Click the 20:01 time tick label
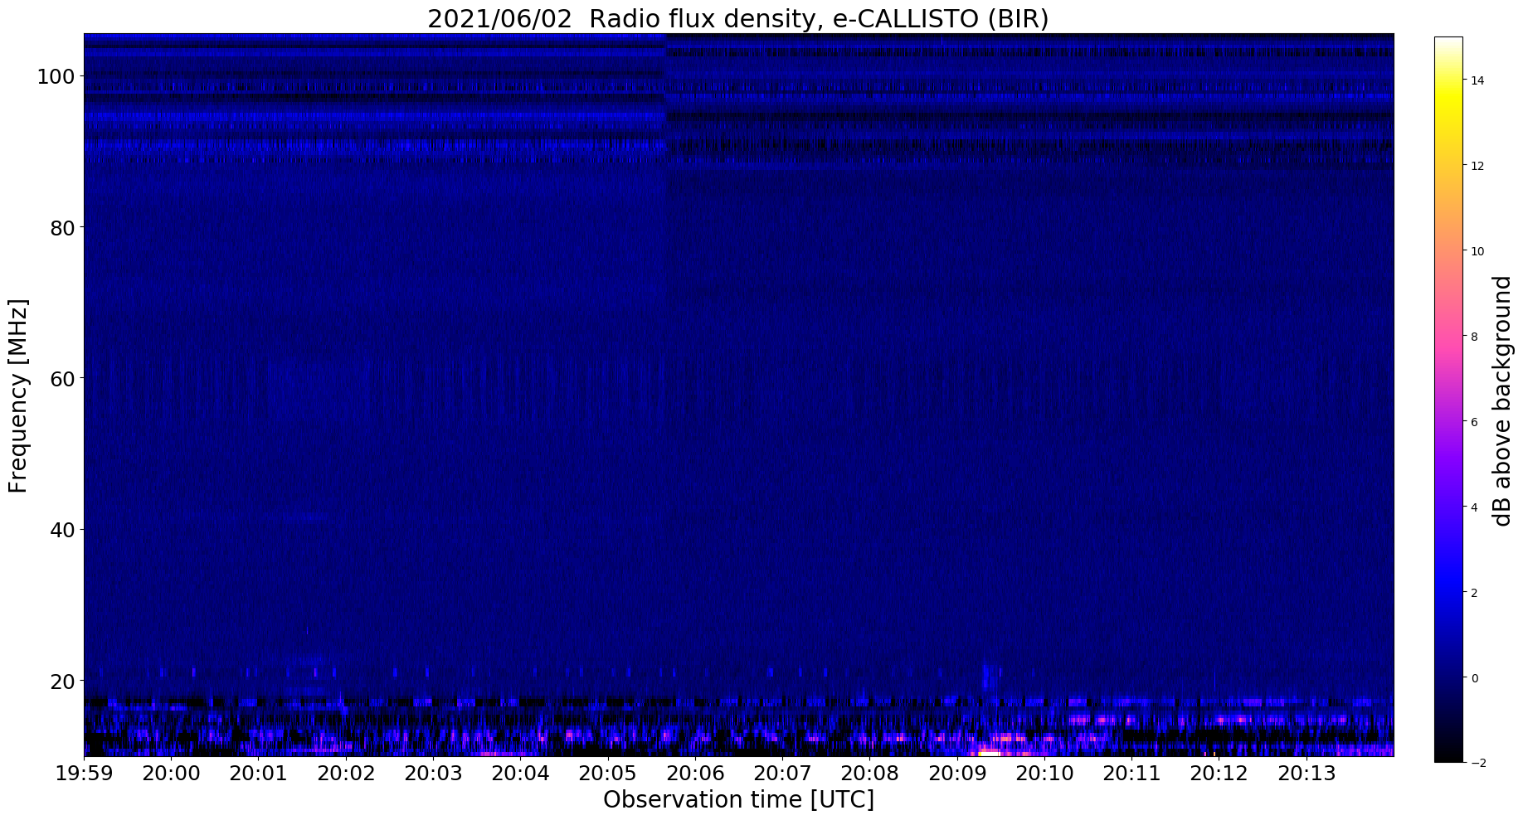This screenshot has height=820, width=1523. point(258,774)
